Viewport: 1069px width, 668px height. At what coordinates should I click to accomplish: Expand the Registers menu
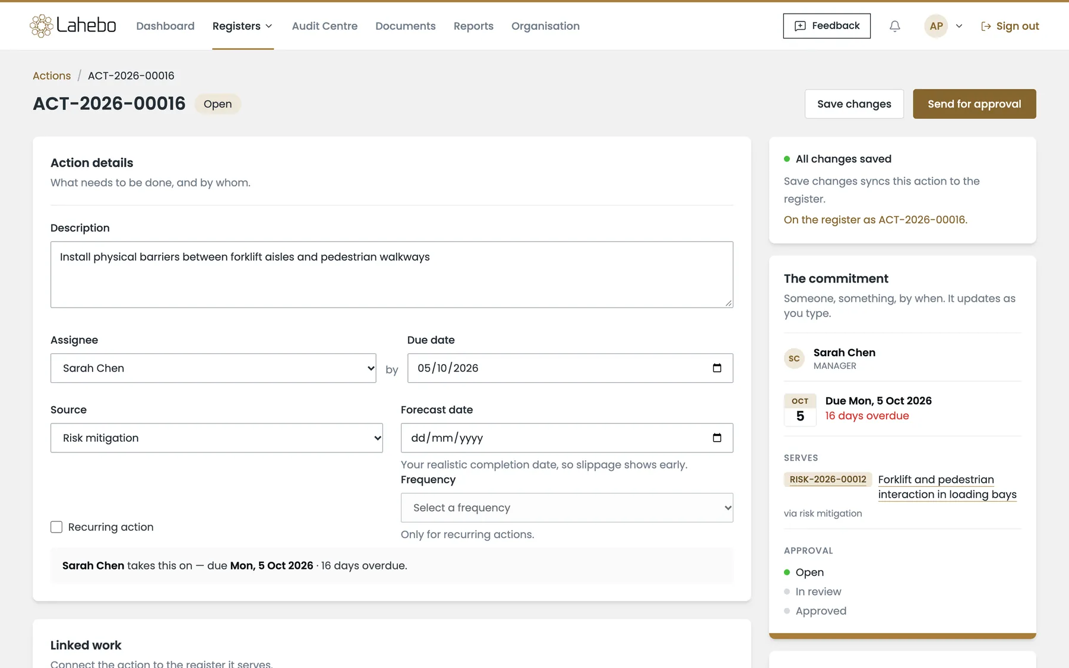[243, 26]
